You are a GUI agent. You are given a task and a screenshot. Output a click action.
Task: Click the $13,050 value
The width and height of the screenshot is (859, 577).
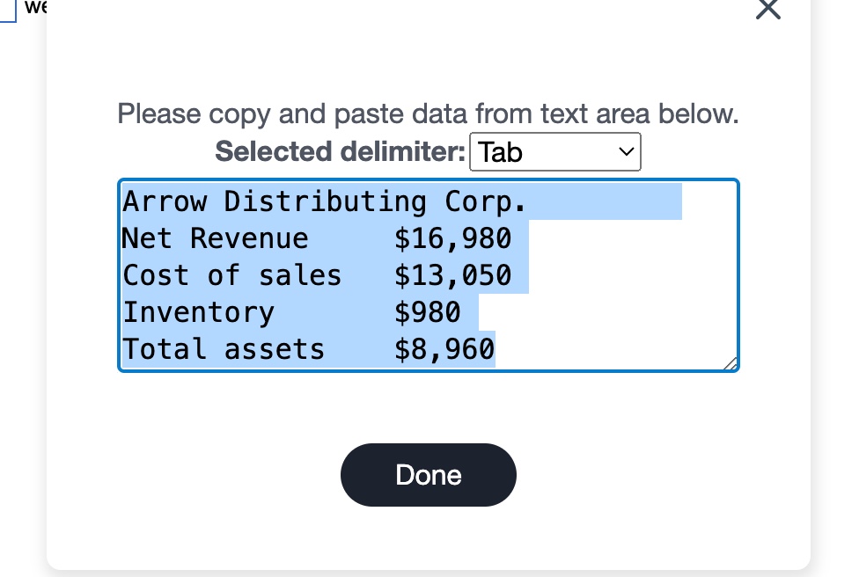point(452,275)
